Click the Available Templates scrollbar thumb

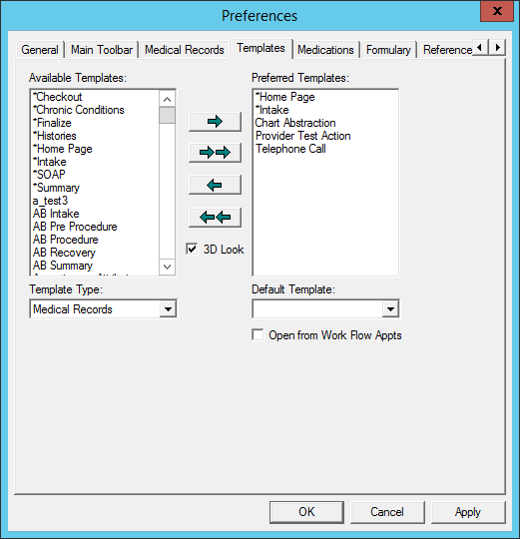[x=167, y=115]
